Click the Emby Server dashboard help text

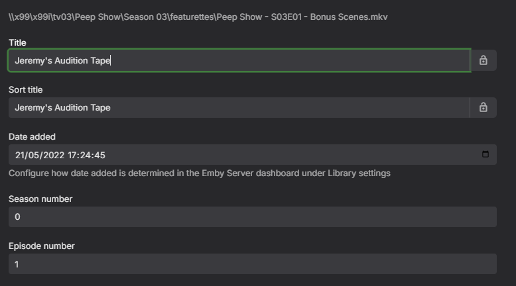(x=199, y=173)
